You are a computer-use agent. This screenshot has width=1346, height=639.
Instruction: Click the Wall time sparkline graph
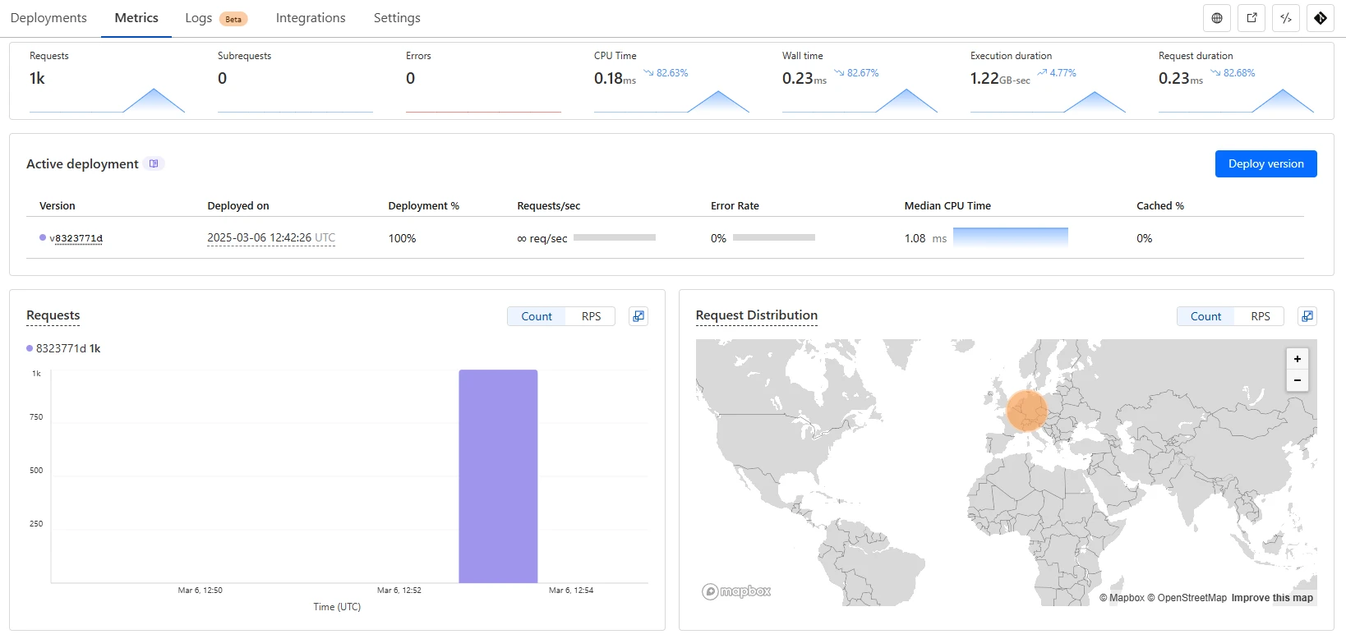tap(860, 101)
